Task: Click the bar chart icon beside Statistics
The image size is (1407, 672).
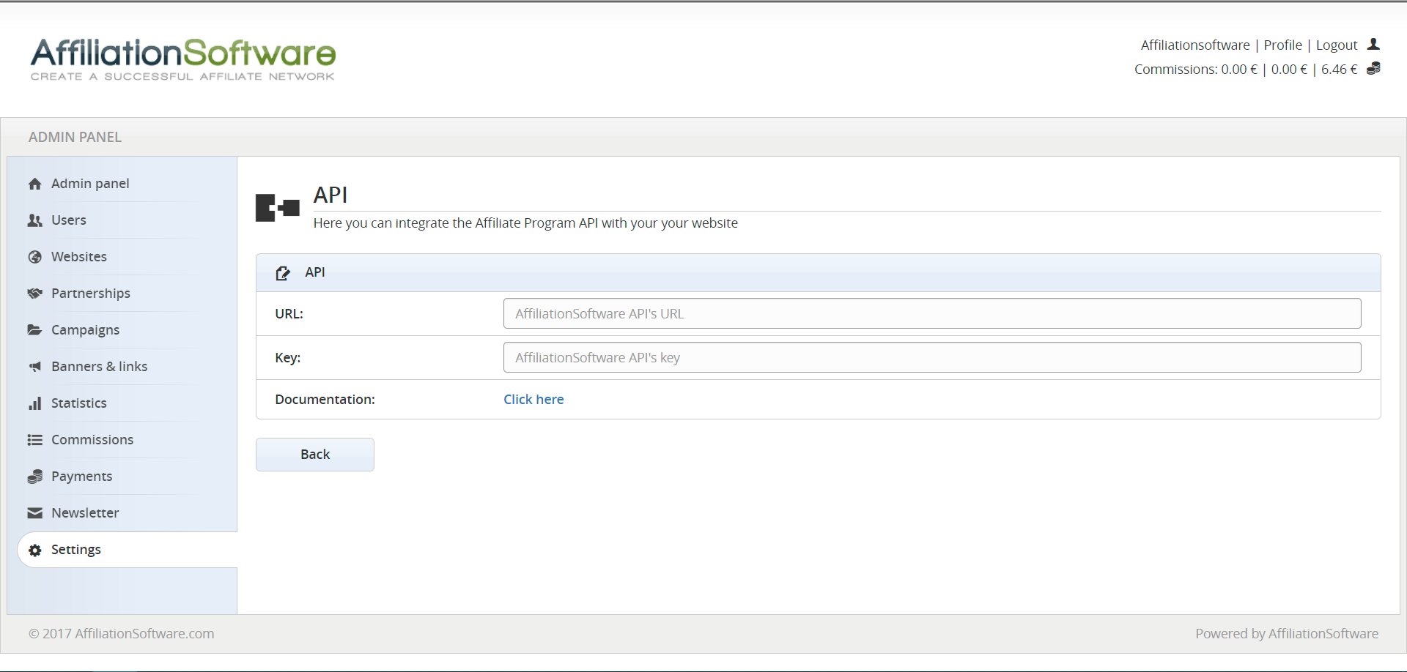Action: 34,403
